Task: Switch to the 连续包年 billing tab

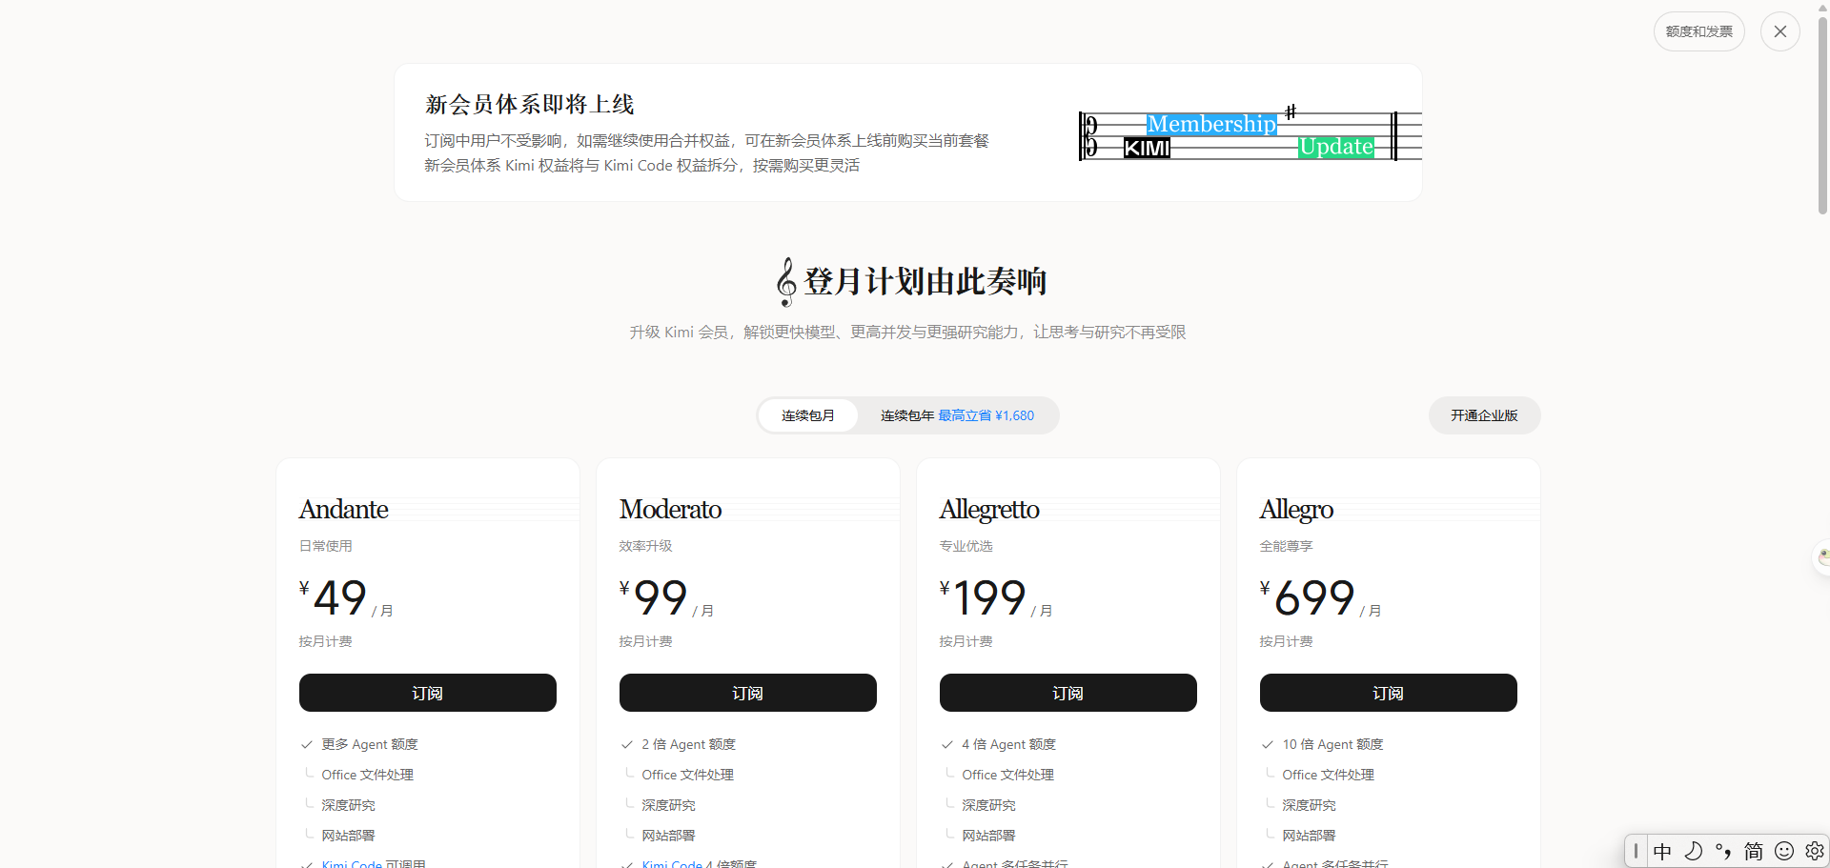Action: point(957,415)
